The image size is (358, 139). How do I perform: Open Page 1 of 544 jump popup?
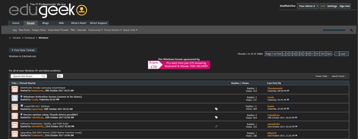point(273,54)
